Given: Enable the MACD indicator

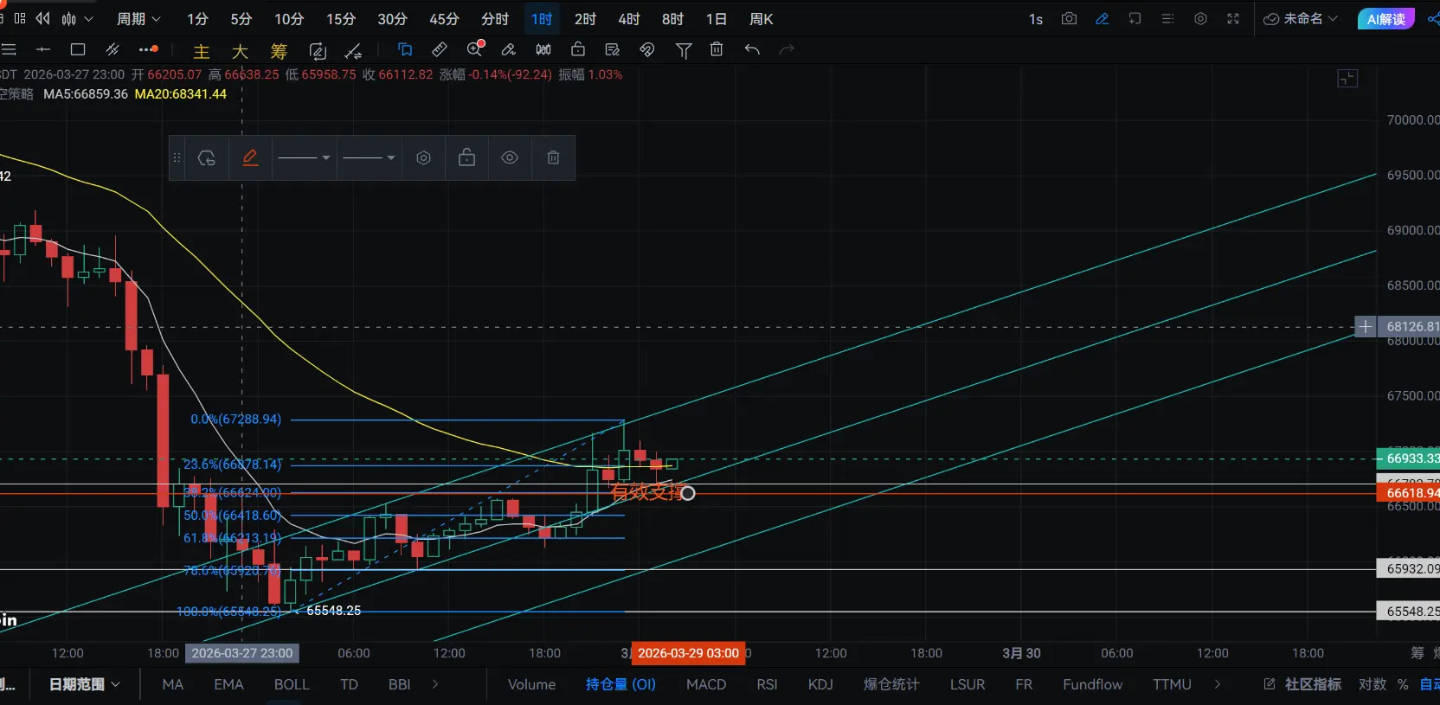Looking at the screenshot, I should pyautogui.click(x=706, y=684).
